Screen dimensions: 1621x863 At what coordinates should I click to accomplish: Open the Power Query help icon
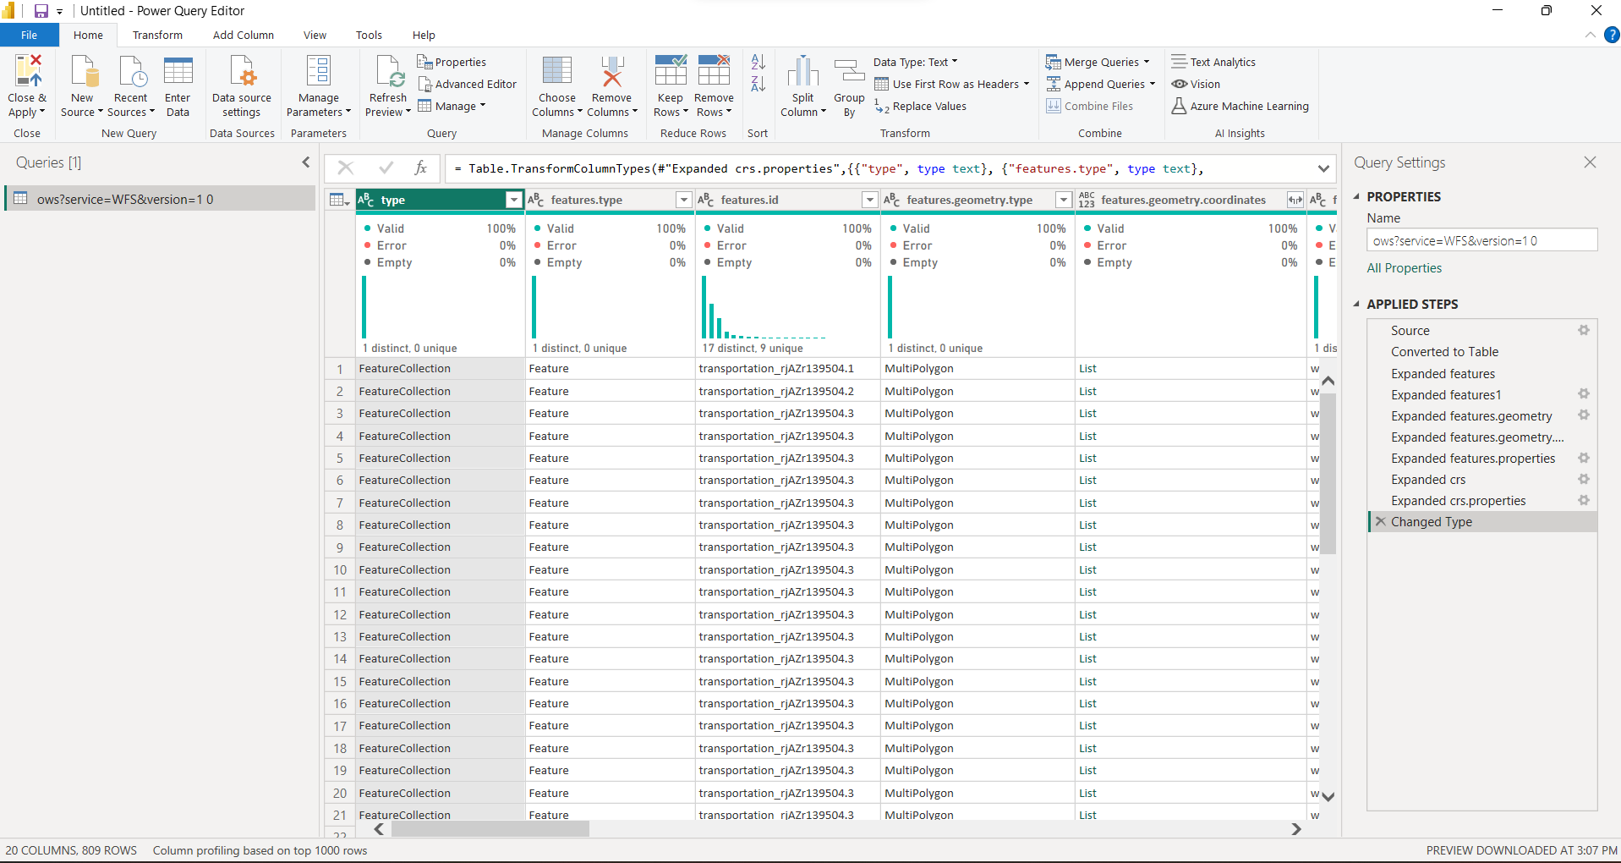pos(1612,35)
